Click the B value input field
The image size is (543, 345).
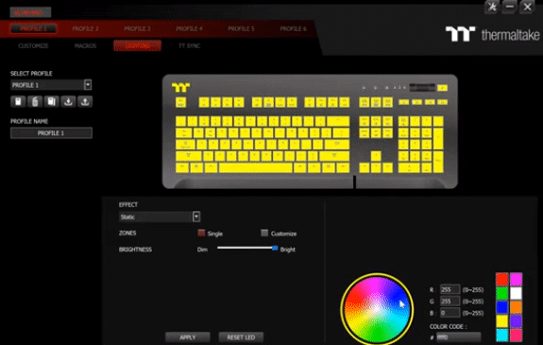[x=450, y=313]
